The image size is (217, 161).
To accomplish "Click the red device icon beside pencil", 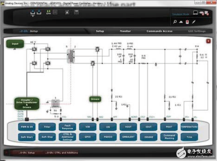I will pos(187,22).
